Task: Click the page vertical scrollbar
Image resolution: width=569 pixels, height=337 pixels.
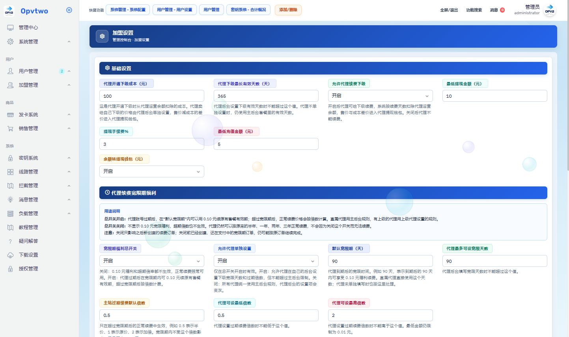Action: (x=567, y=86)
